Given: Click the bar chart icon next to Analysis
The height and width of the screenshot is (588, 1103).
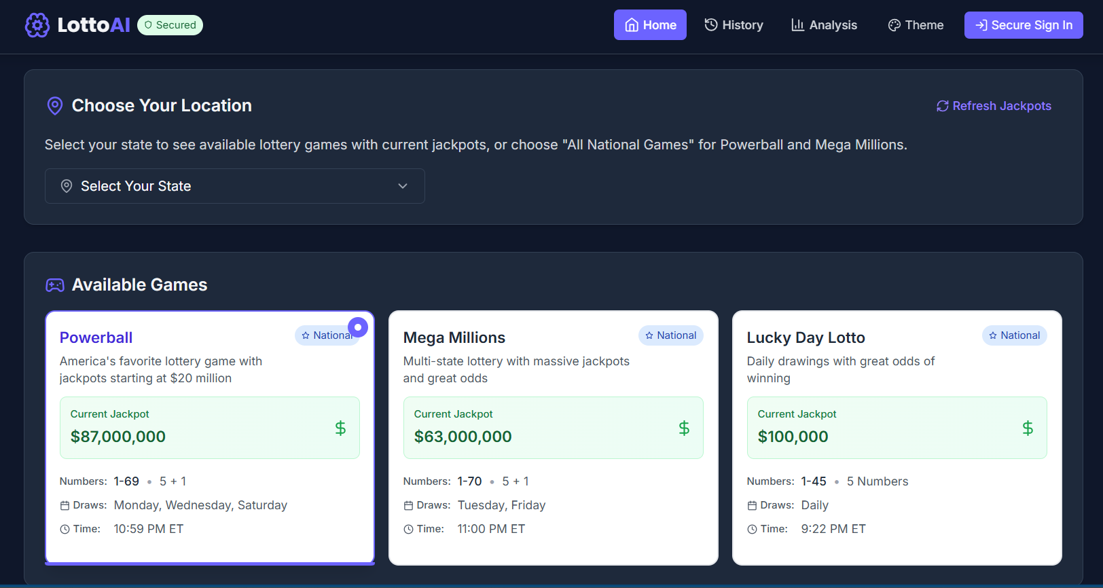Looking at the screenshot, I should (x=797, y=25).
